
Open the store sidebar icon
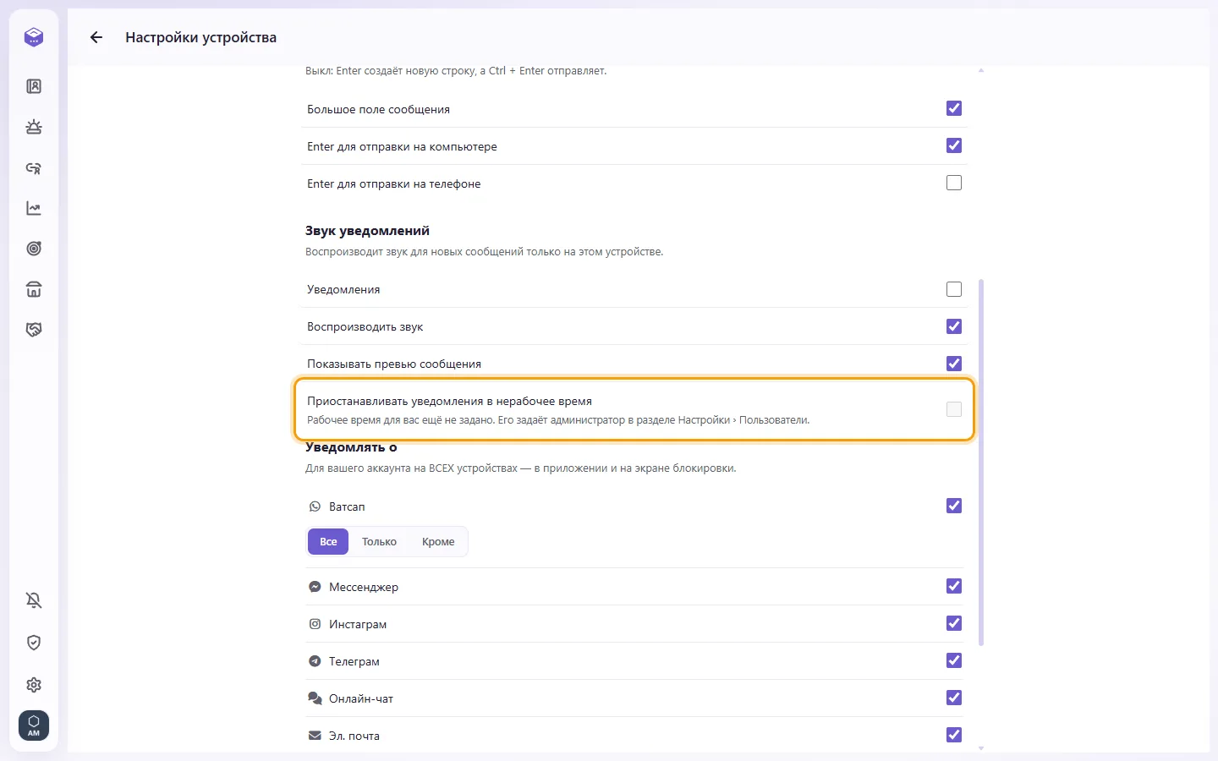coord(34,289)
